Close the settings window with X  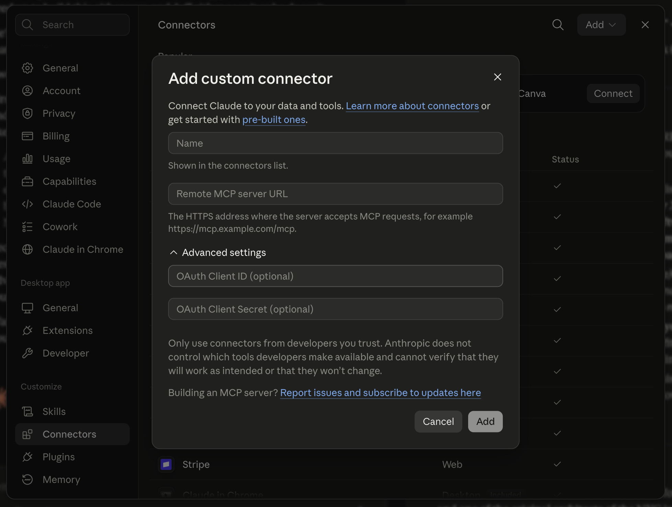[645, 25]
